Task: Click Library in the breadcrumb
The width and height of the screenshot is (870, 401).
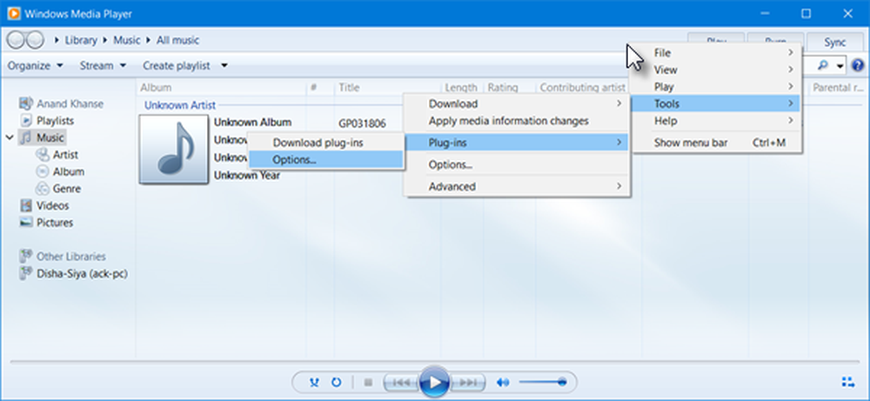Action: [x=81, y=40]
